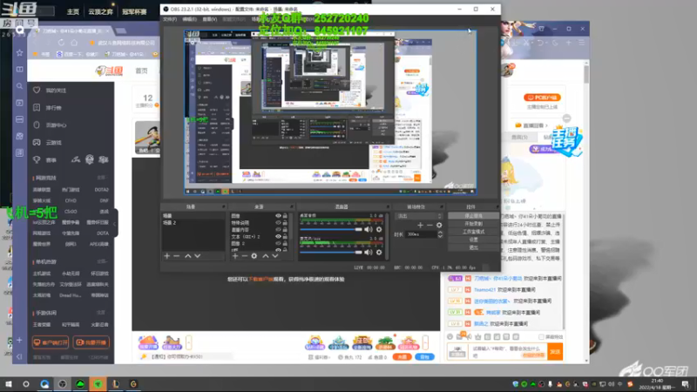Check the chat shield effects checkbox
Image resolution: width=697 pixels, height=392 pixels.
tap(541, 337)
